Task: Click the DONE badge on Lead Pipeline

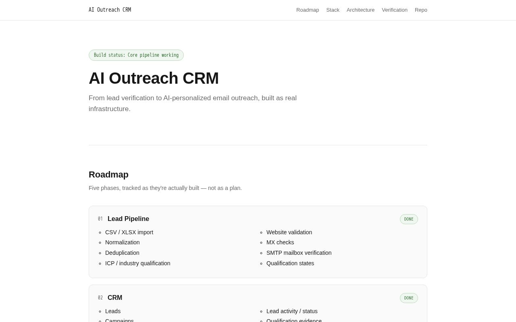Action: click(x=409, y=219)
